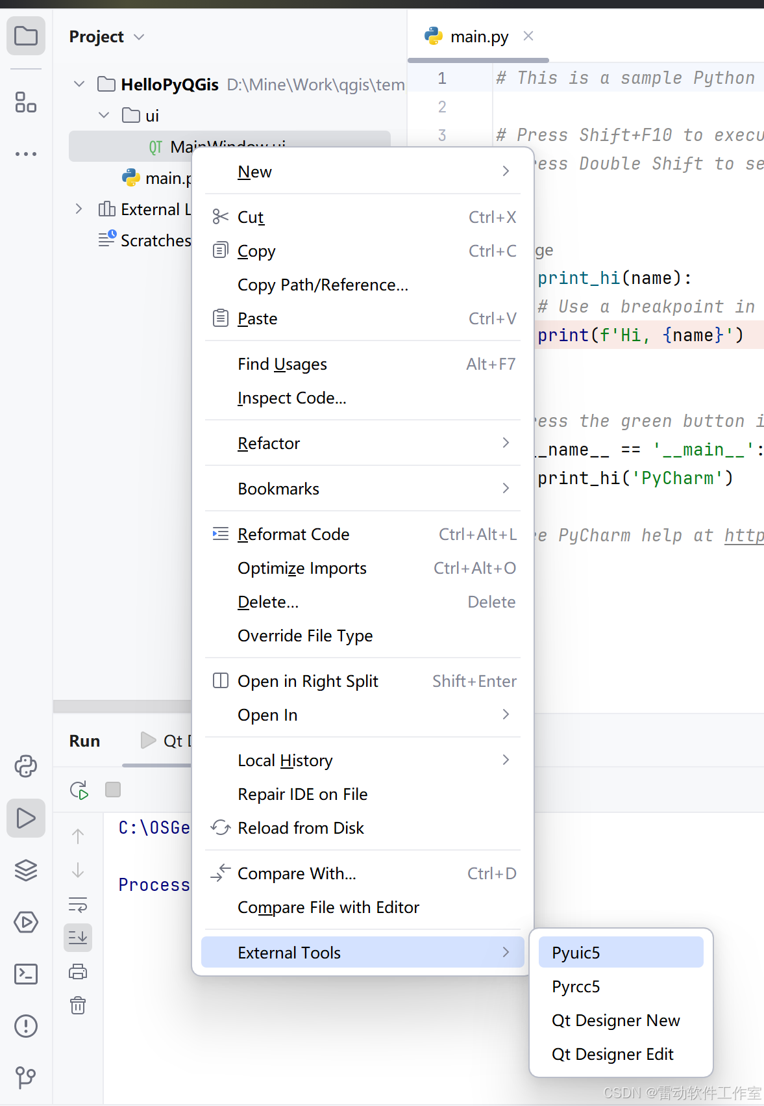Choose Delete... from the context menu
Image resolution: width=764 pixels, height=1106 pixels.
(363, 602)
